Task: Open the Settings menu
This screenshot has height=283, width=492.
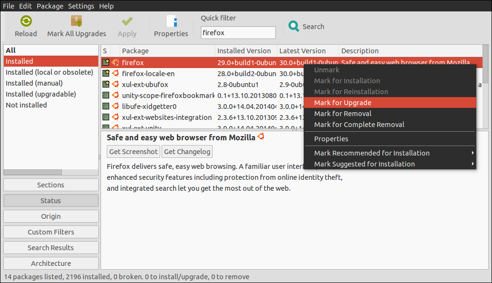Action: [x=81, y=6]
